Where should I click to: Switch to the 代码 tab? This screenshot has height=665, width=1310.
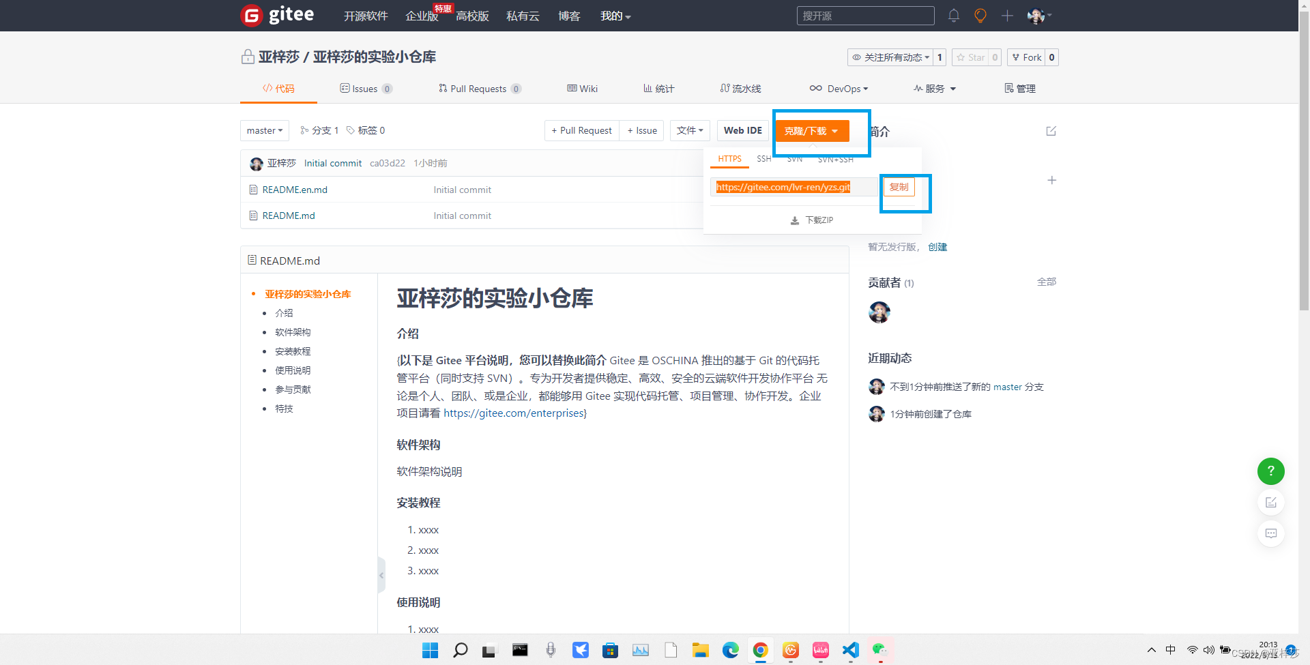[278, 89]
